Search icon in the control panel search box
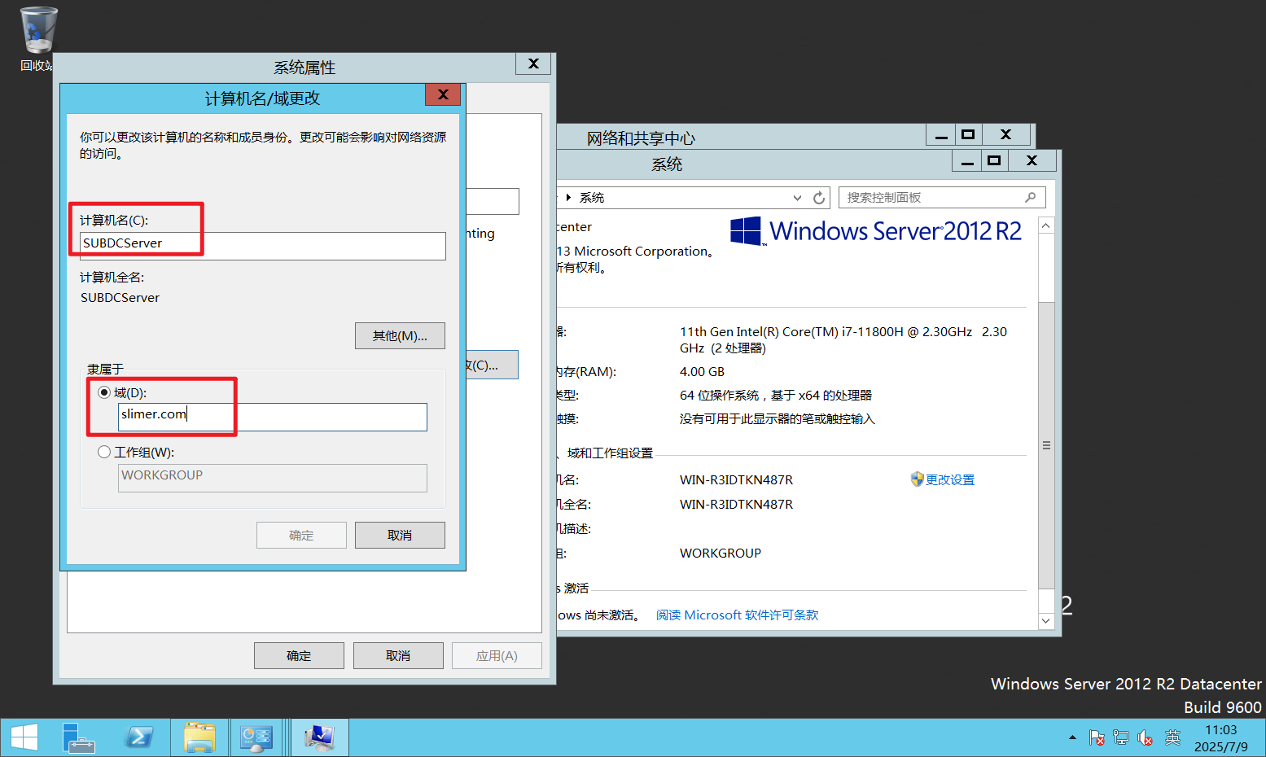The height and width of the screenshot is (757, 1266). 1031,197
